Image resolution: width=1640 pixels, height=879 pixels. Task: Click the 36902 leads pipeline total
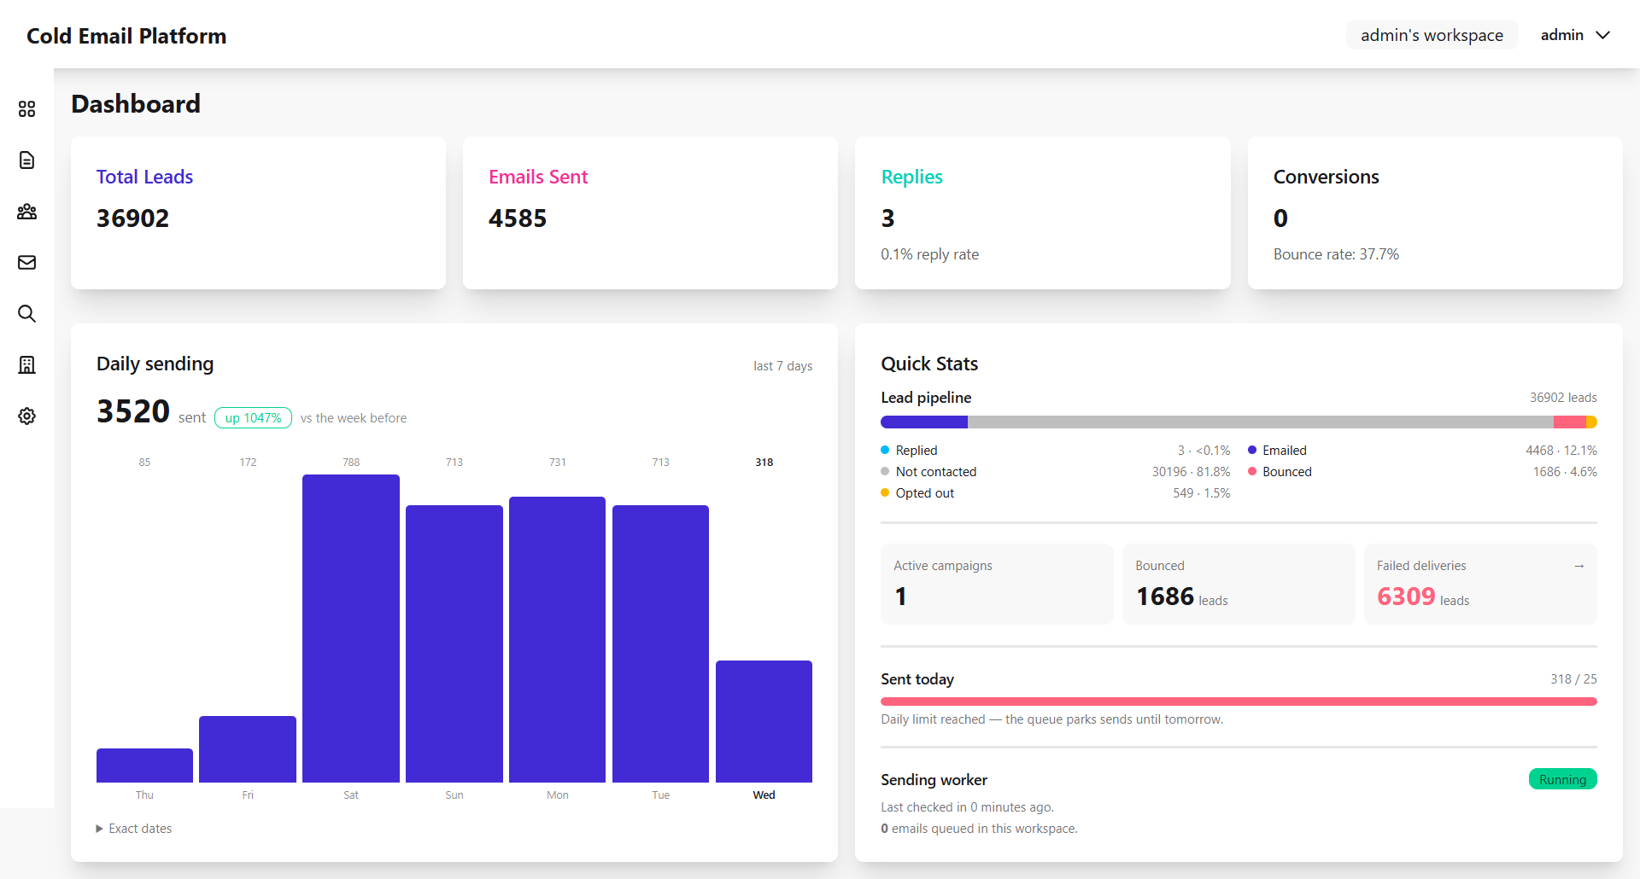coord(1563,398)
